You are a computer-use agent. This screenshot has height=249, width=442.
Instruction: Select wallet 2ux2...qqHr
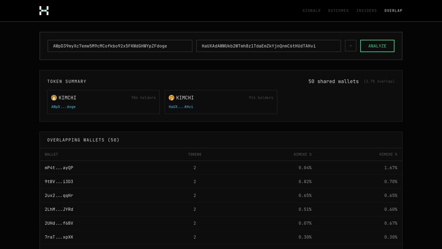point(59,195)
